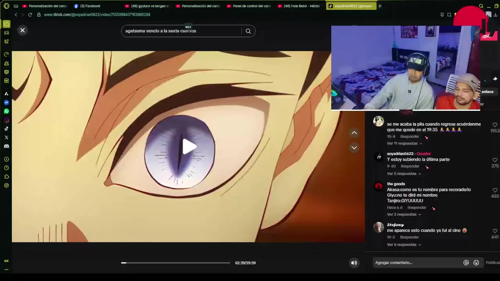Open WhatsApp in the sidebar
This screenshot has width=500, height=281.
6,111
